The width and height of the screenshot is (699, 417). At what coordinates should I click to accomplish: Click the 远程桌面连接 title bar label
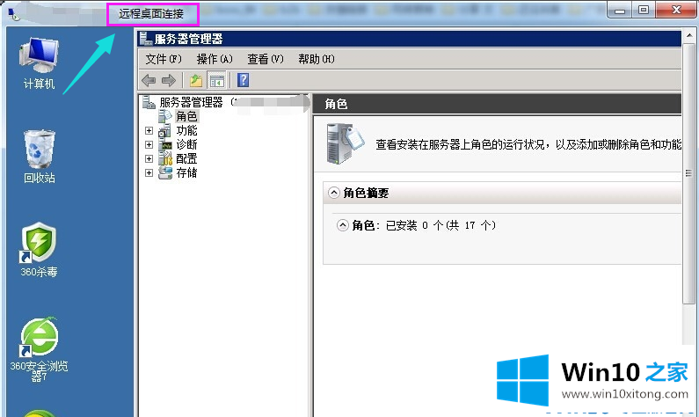[x=151, y=13]
